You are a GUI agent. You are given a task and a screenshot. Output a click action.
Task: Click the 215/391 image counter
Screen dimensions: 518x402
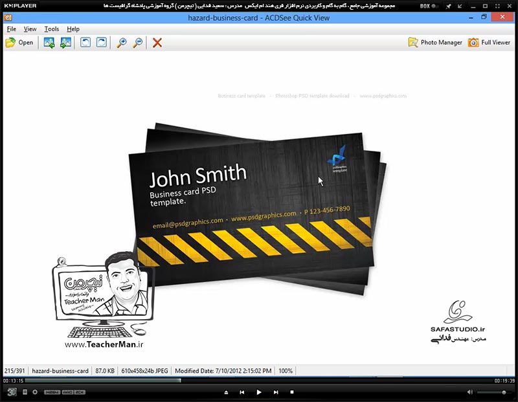(15, 371)
